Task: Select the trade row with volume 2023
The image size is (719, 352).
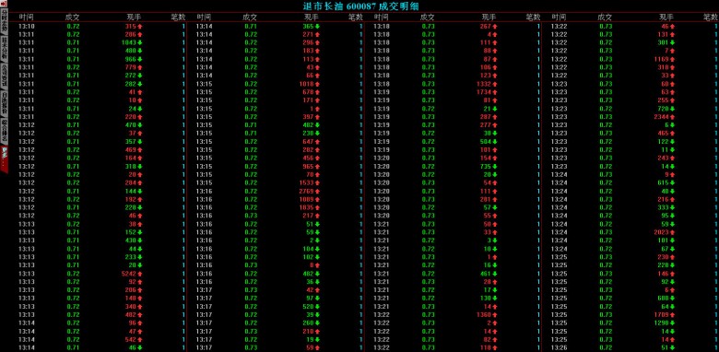Action: (x=633, y=232)
